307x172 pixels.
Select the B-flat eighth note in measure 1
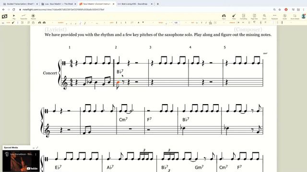point(90,82)
